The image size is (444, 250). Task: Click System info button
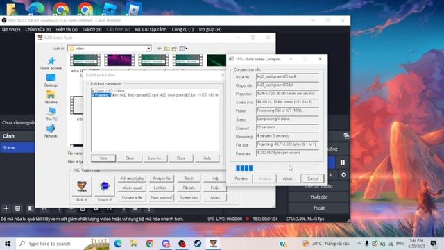pos(189,197)
